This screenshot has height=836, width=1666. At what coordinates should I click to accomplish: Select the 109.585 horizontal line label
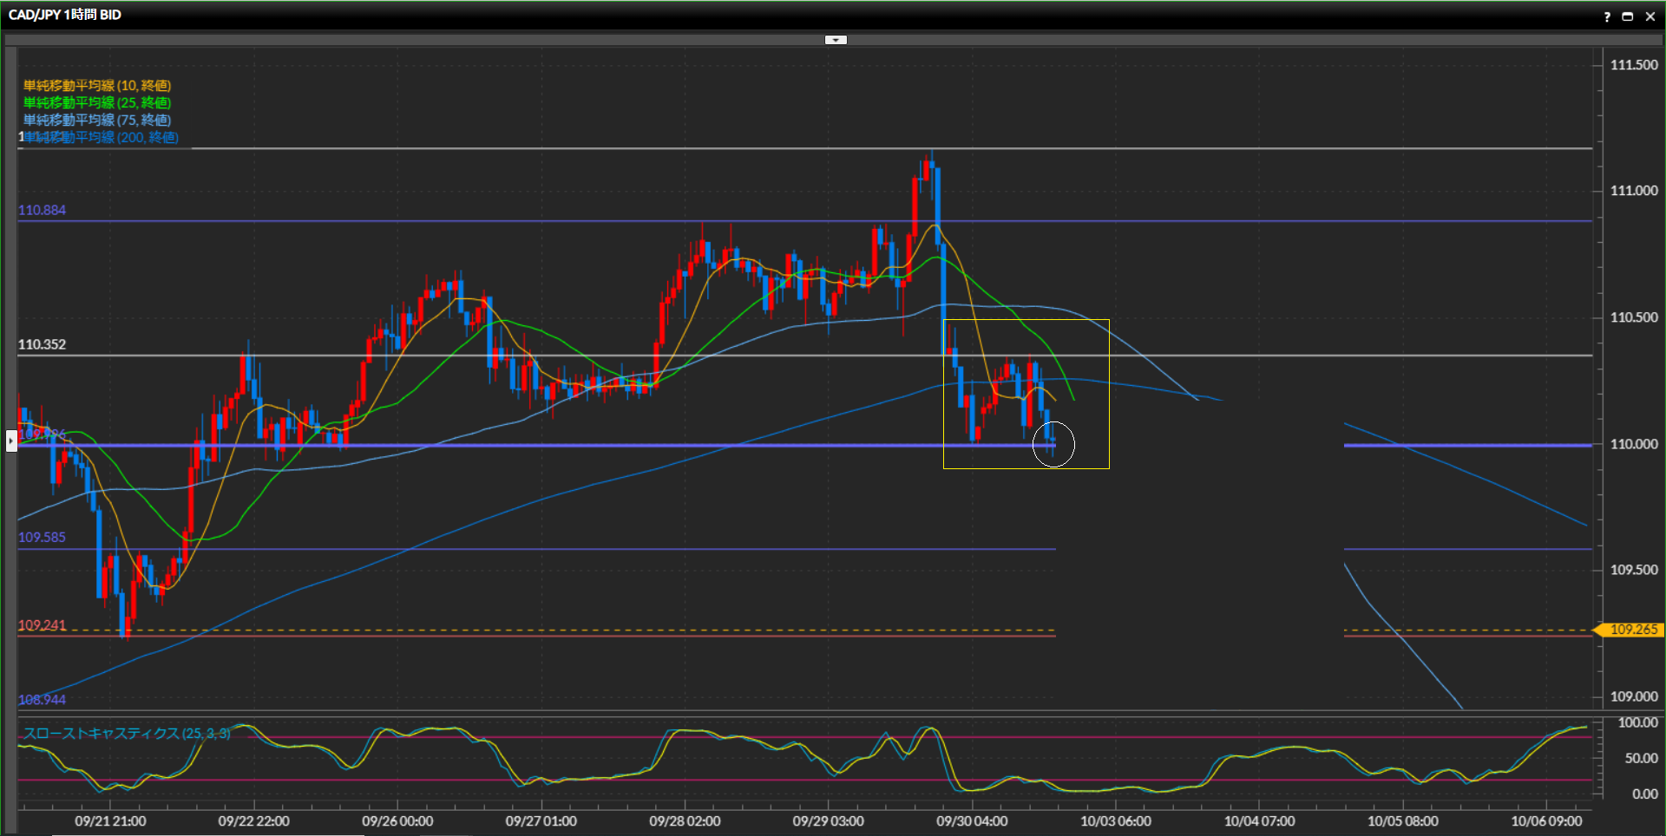pyautogui.click(x=42, y=538)
